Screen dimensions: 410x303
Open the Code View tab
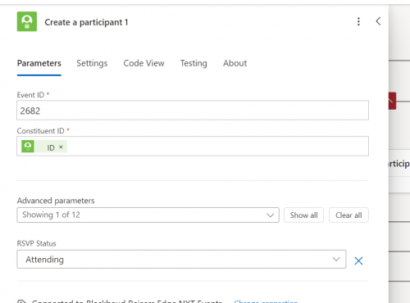143,63
